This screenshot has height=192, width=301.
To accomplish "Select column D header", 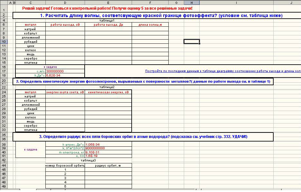I will (65, 3).
